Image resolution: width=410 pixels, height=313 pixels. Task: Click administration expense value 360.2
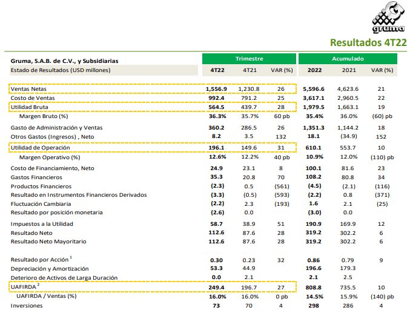(216, 128)
